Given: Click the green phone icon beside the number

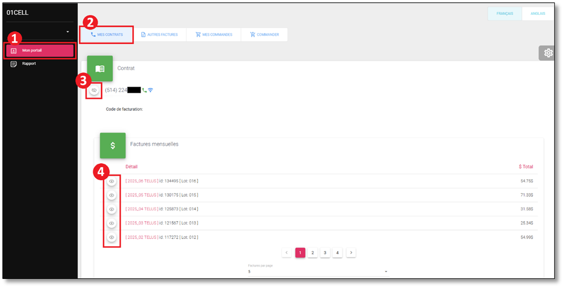Looking at the screenshot, I should click(144, 90).
